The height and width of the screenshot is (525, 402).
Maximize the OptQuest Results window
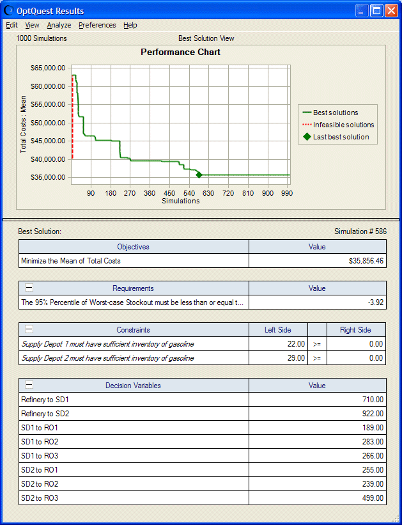[376, 11]
